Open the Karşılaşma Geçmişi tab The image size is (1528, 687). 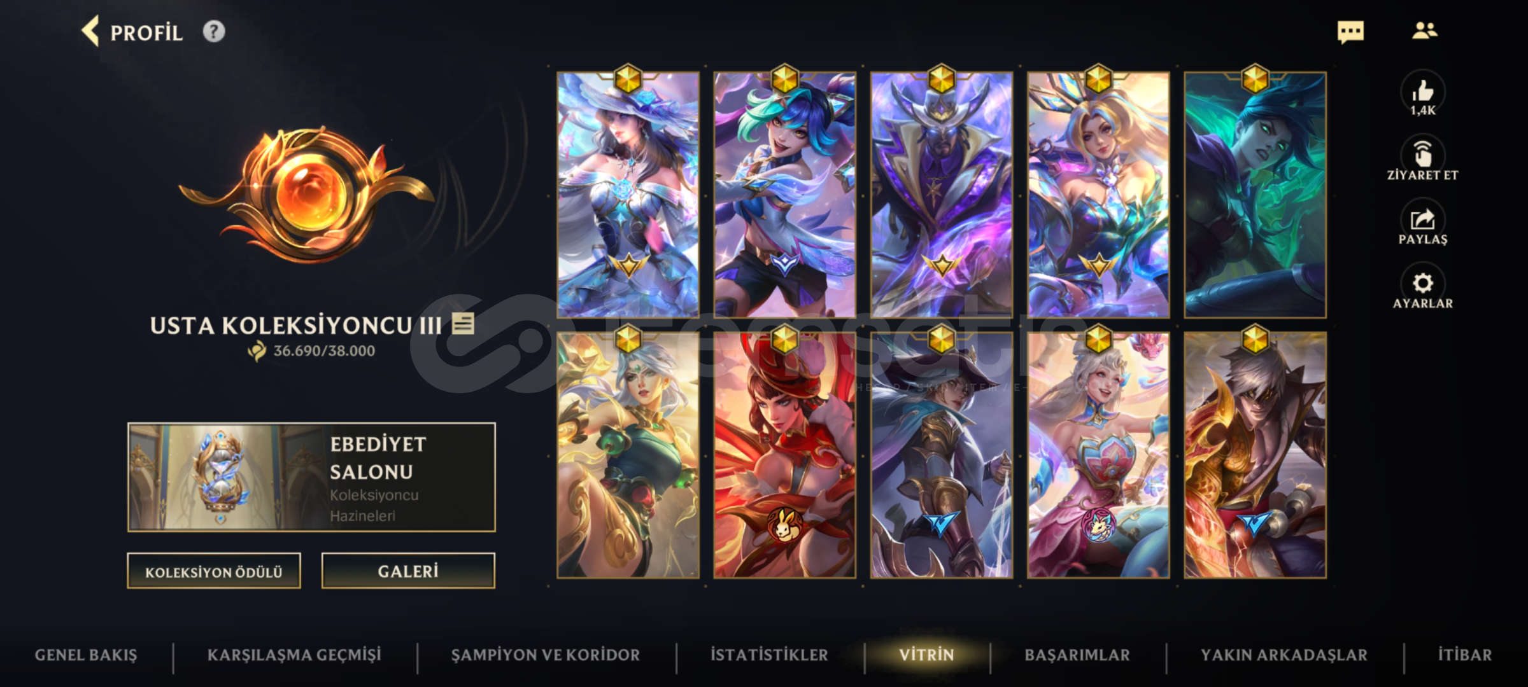(294, 655)
